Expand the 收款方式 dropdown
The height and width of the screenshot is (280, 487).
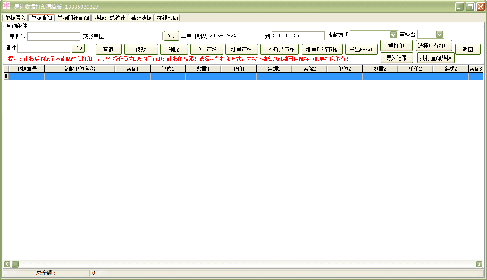click(393, 35)
